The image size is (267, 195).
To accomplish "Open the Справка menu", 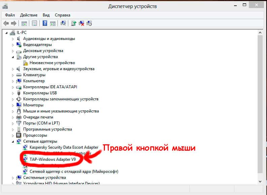I will (63, 15).
